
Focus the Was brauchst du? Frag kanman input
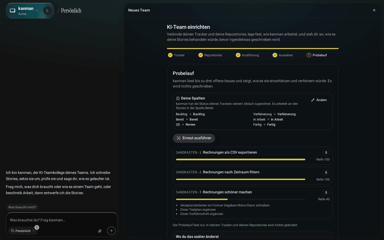62,220
